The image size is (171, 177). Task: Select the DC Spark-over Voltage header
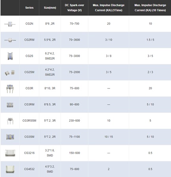(x=74, y=8)
